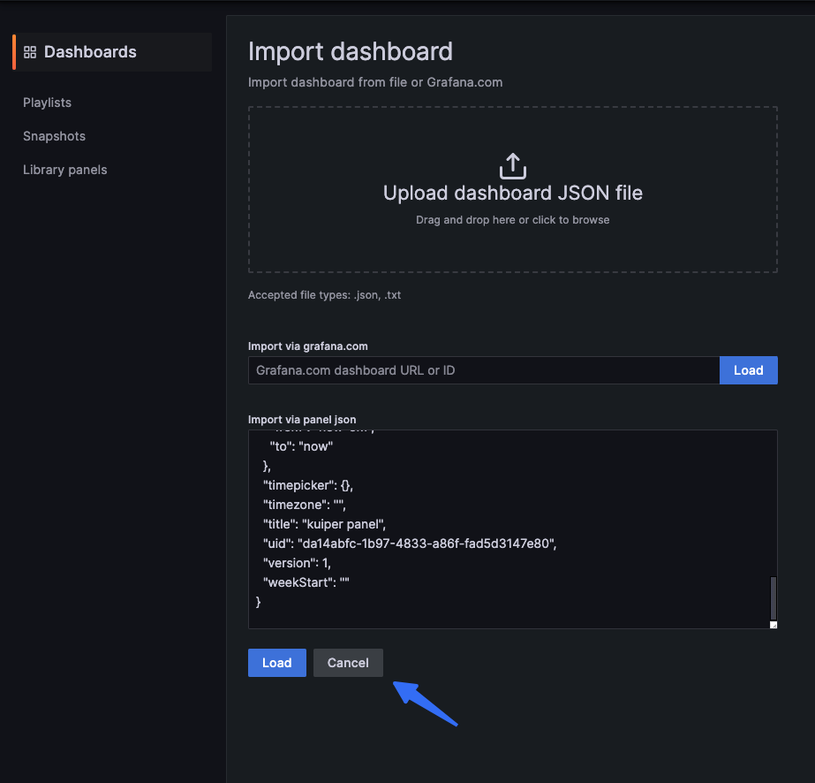Select the Dashboards sidebar heading
The height and width of the screenshot is (783, 815).
point(112,52)
